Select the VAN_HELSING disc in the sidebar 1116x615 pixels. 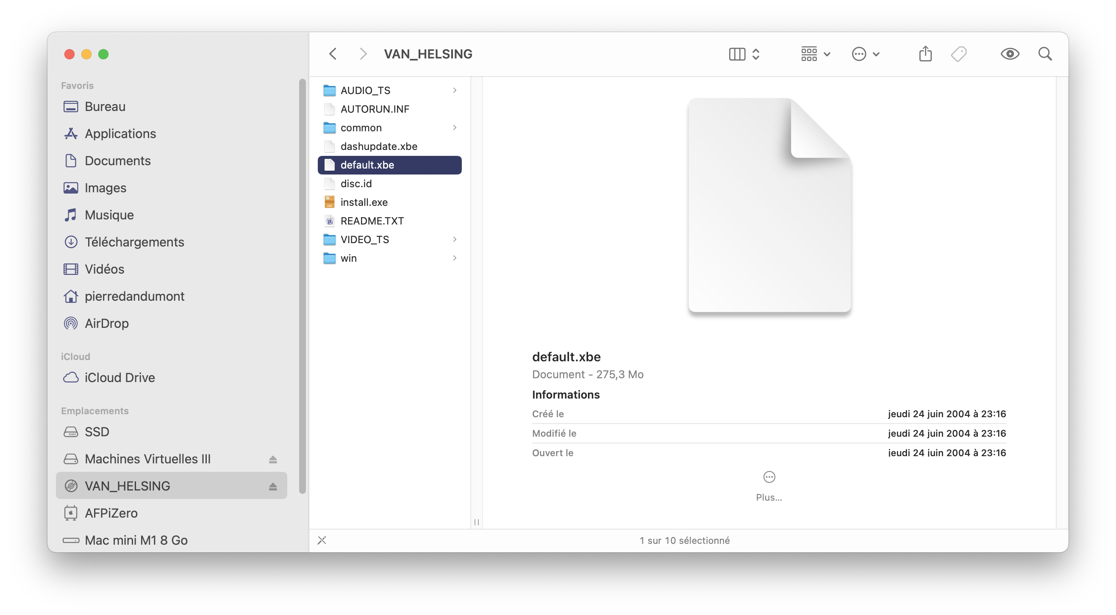171,485
